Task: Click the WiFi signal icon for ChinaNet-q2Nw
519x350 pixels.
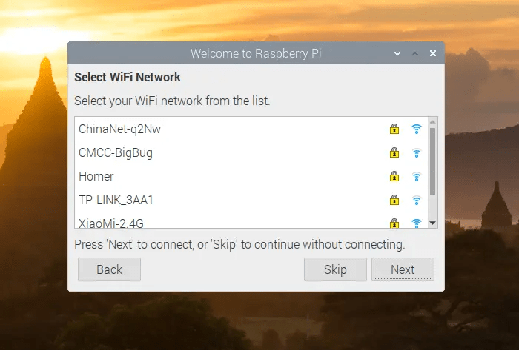Action: [417, 129]
